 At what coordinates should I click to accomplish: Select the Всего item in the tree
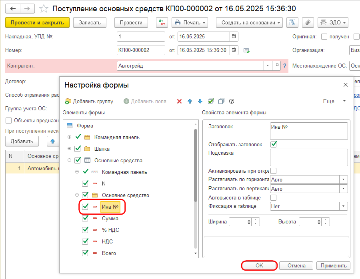tap(109, 253)
